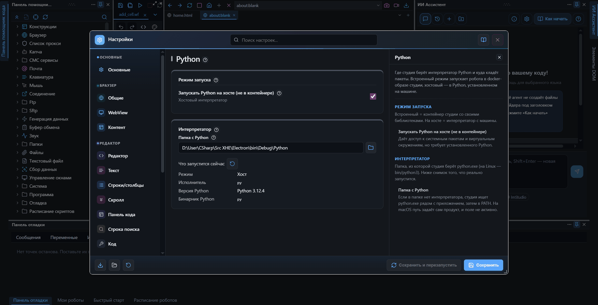
Task: Click the folder browse icon beside Python path
Action: [371, 148]
